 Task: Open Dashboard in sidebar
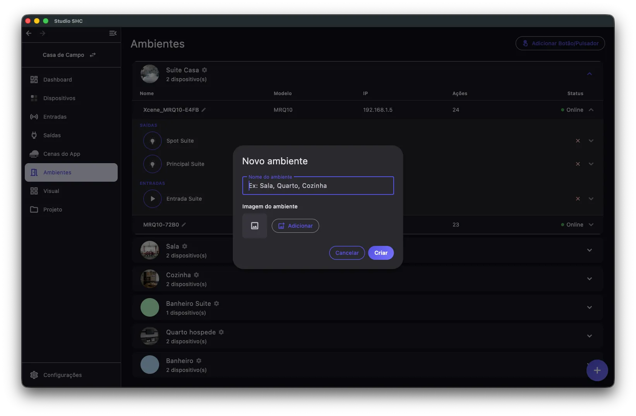click(x=71, y=80)
